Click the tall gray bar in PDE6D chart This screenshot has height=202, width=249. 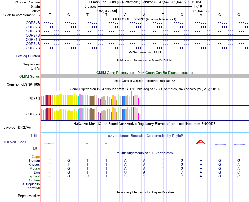(x=131, y=98)
